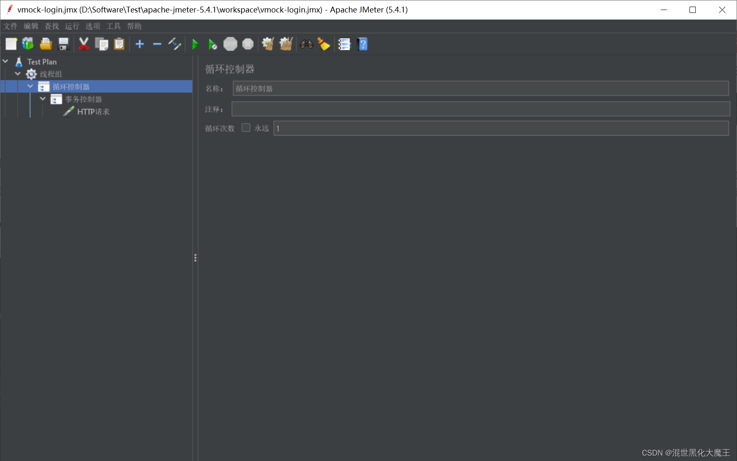Viewport: 737px width, 461px height.
Task: Click the panel splitter handle dots
Action: pyautogui.click(x=195, y=258)
